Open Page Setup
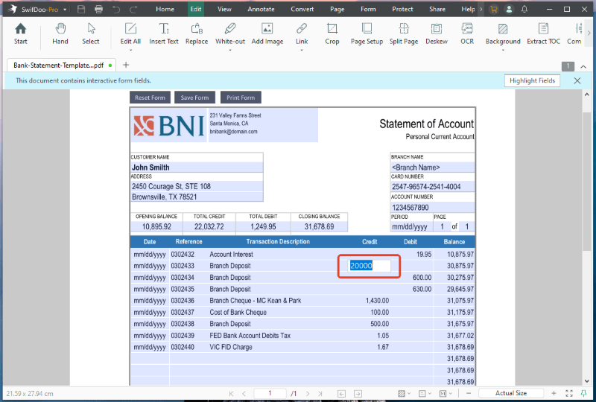The width and height of the screenshot is (596, 402). click(367, 33)
